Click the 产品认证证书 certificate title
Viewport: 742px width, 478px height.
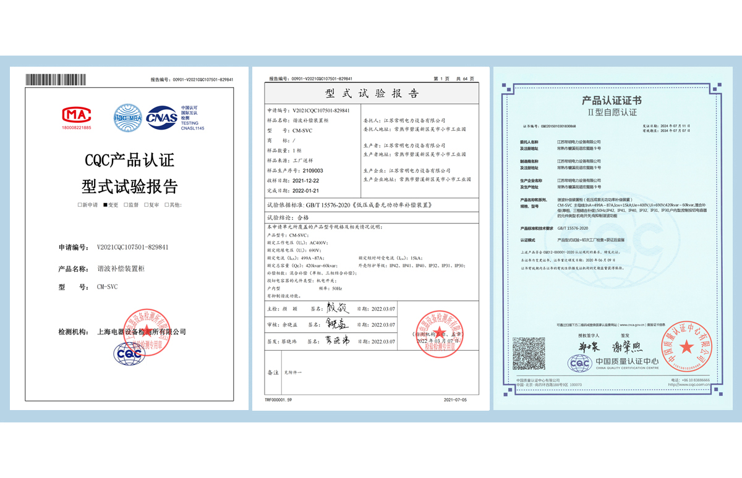click(611, 101)
